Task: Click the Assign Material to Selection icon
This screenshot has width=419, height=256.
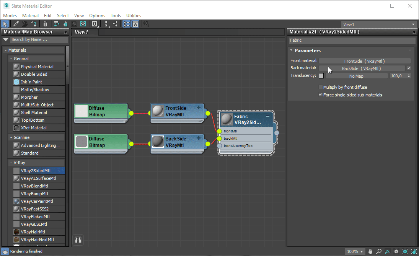Action: tap(34, 24)
